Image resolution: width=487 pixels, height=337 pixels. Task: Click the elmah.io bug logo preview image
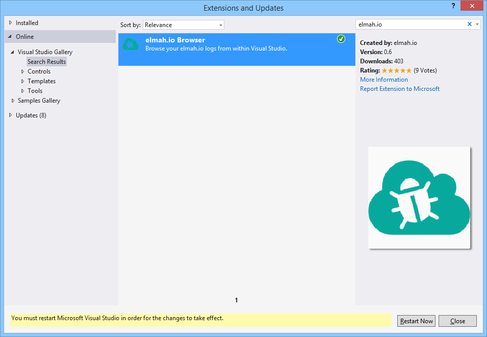click(x=419, y=198)
